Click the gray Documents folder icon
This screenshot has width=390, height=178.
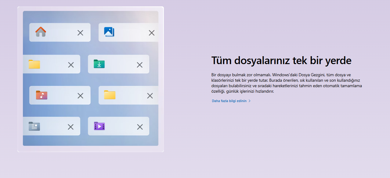click(34, 126)
